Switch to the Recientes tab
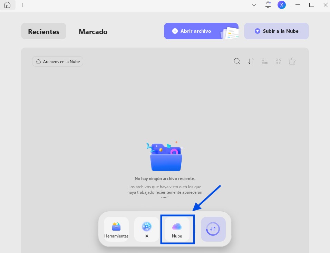 tap(43, 31)
